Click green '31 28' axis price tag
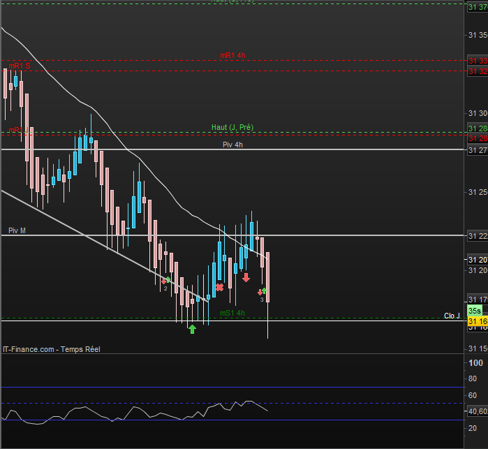488x449 pixels. pyautogui.click(x=478, y=128)
